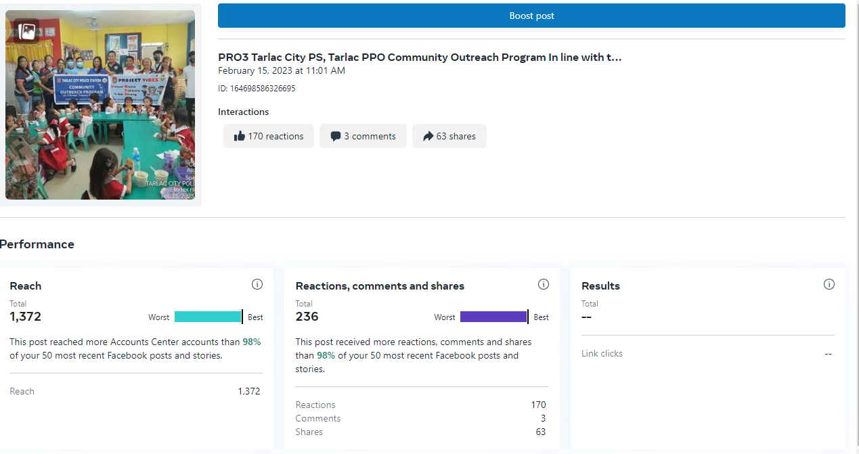The image size is (859, 454).
Task: Click the 170 reactions button
Action: click(x=269, y=136)
